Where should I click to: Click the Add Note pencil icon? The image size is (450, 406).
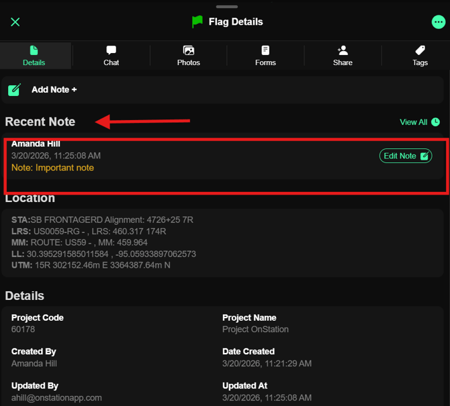tap(15, 90)
